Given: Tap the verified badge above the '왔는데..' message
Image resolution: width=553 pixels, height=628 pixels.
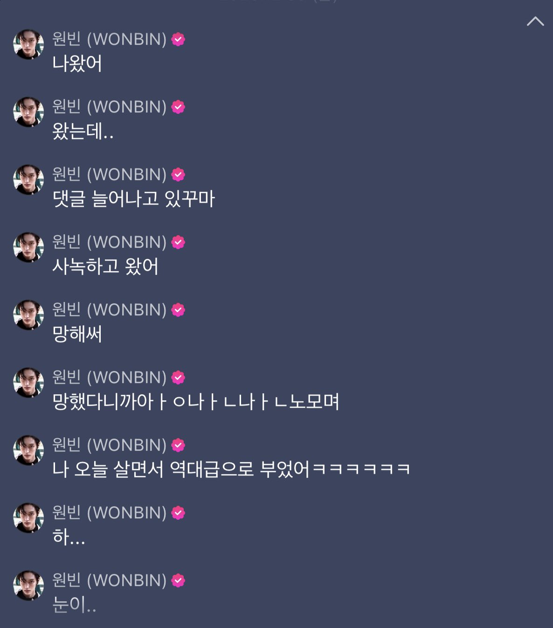Looking at the screenshot, I should [x=178, y=107].
